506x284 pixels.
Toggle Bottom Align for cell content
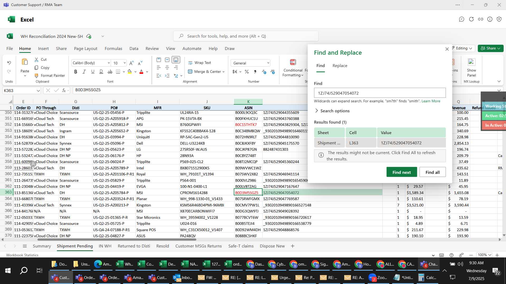[176, 60]
